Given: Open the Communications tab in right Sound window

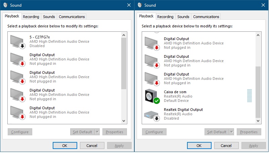Looking at the screenshot, I should [206, 17].
